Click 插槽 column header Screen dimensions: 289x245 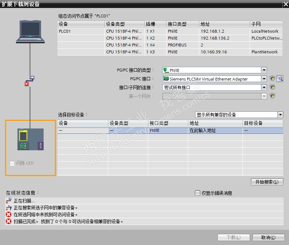click(155, 24)
